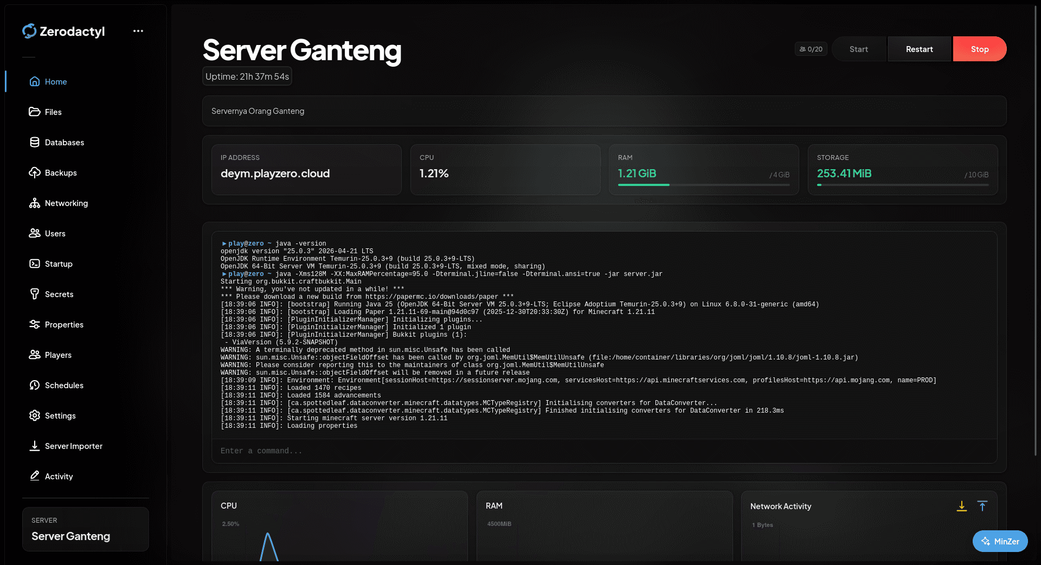Click the 'java -version' console command line

[x=274, y=244]
